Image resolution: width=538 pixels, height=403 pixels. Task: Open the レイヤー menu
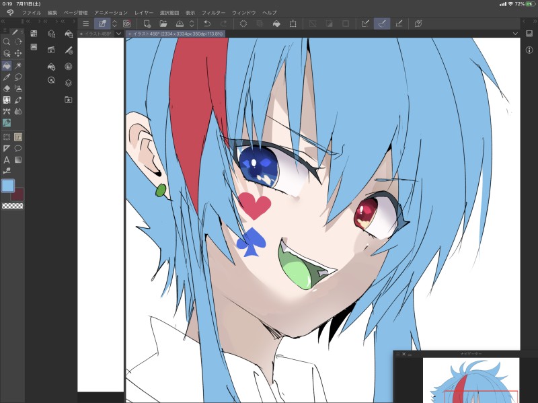144,13
